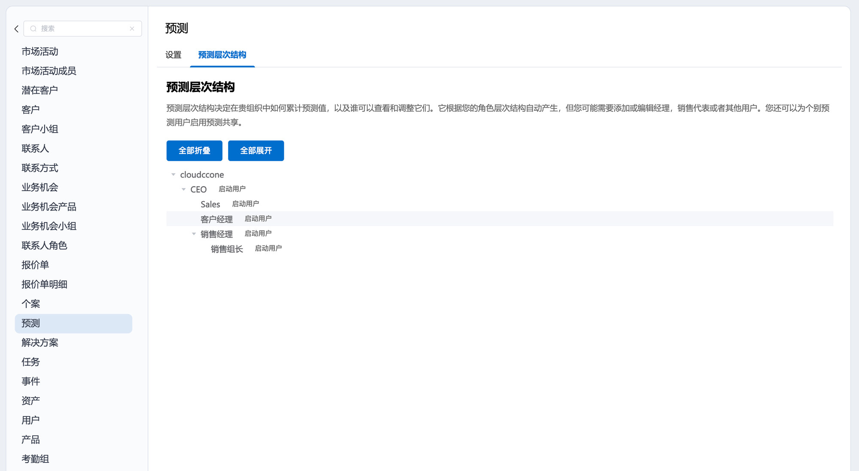
Task: Open 报价单明细 in the sidebar
Action: point(44,284)
